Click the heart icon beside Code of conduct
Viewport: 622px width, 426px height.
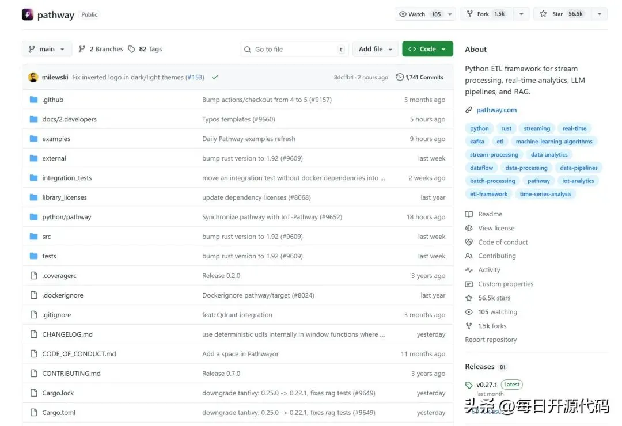[469, 242]
